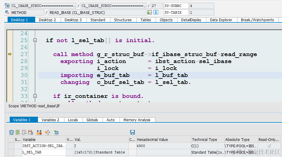Image resolution: width=282 pixels, height=157 pixels.
Task: Delete variables with the trash can icon
Action: tap(12, 132)
